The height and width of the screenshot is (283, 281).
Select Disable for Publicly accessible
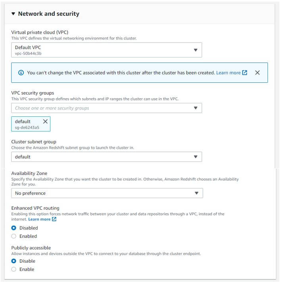click(x=14, y=261)
